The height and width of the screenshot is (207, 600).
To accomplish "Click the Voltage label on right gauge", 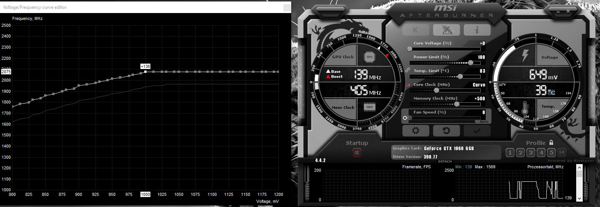I will [x=550, y=57].
